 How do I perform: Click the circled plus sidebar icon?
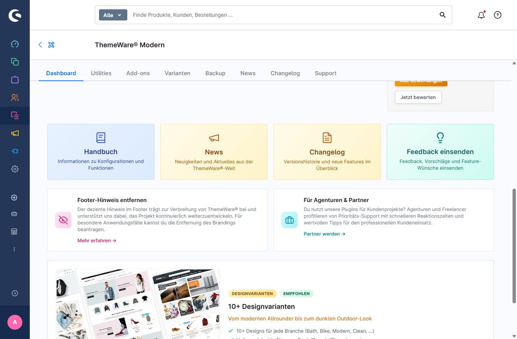(x=14, y=198)
